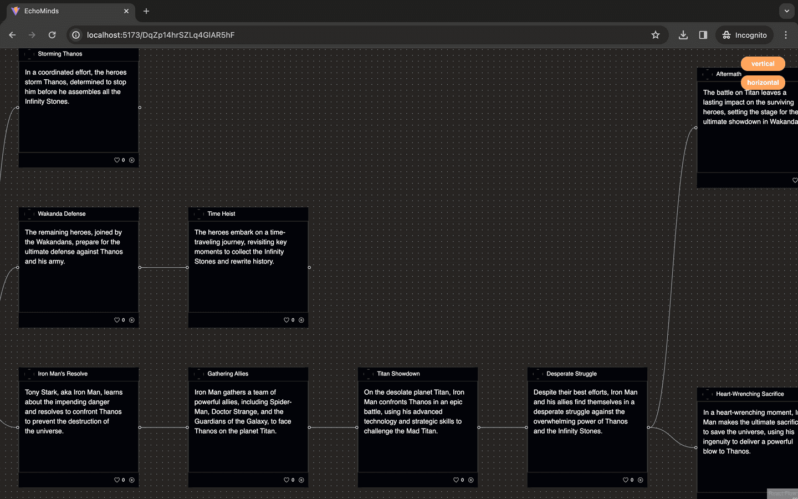Click the plus icon on Time Heist card

pyautogui.click(x=301, y=320)
